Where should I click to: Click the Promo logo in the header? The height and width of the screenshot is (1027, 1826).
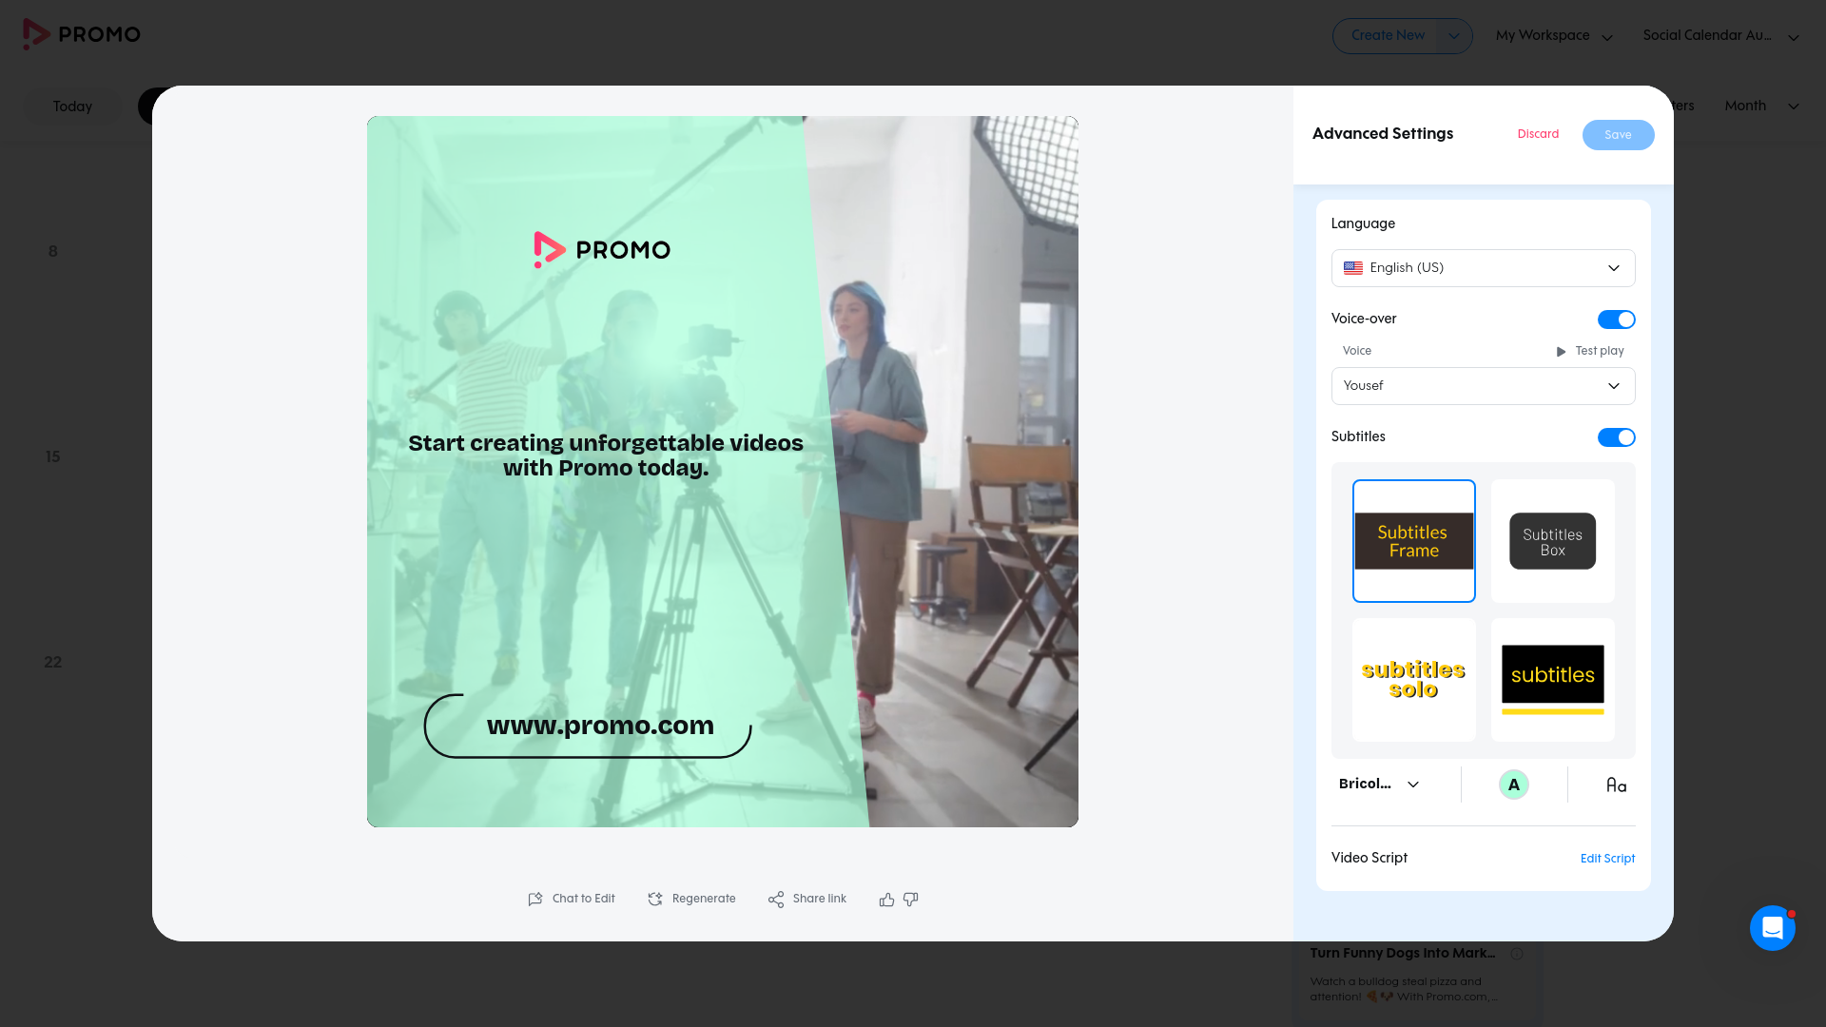tap(82, 34)
